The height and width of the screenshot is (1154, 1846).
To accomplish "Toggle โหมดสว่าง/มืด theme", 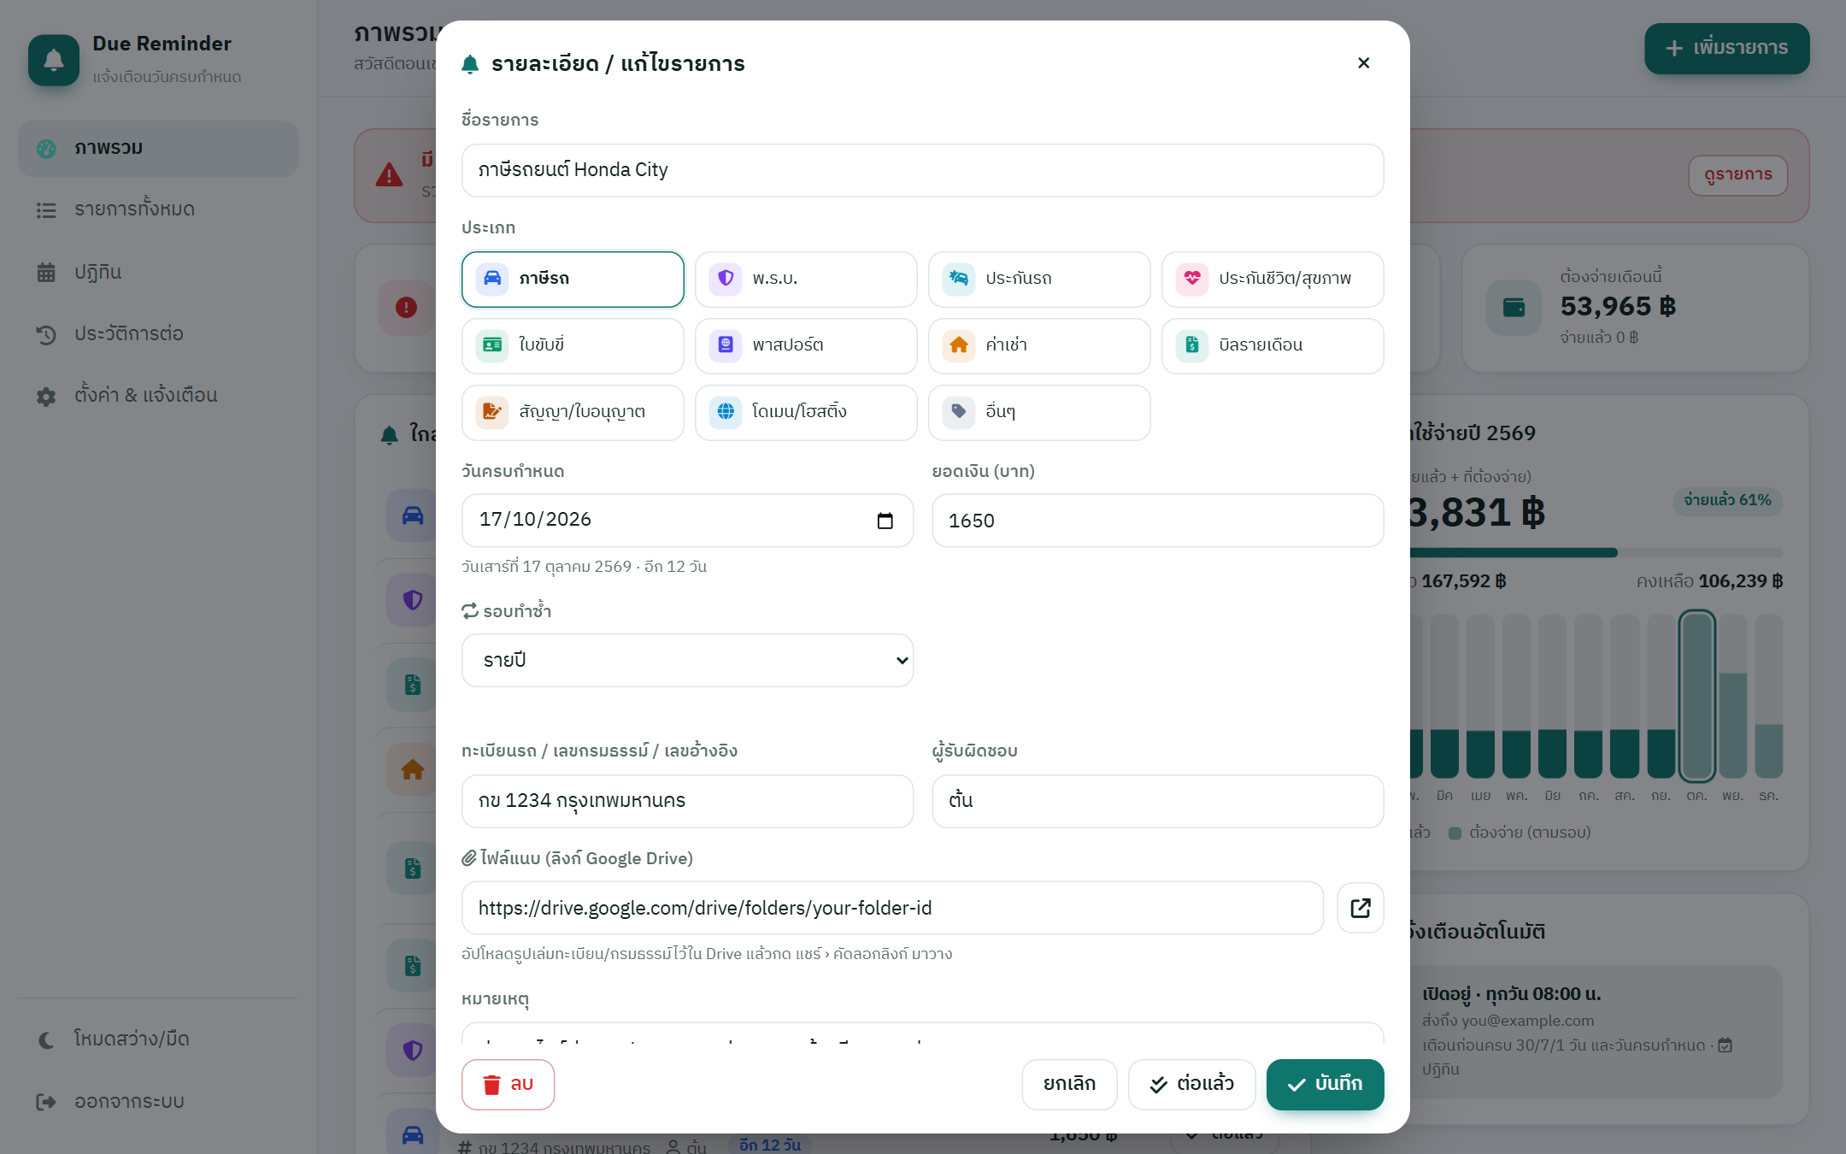I will pos(158,1039).
